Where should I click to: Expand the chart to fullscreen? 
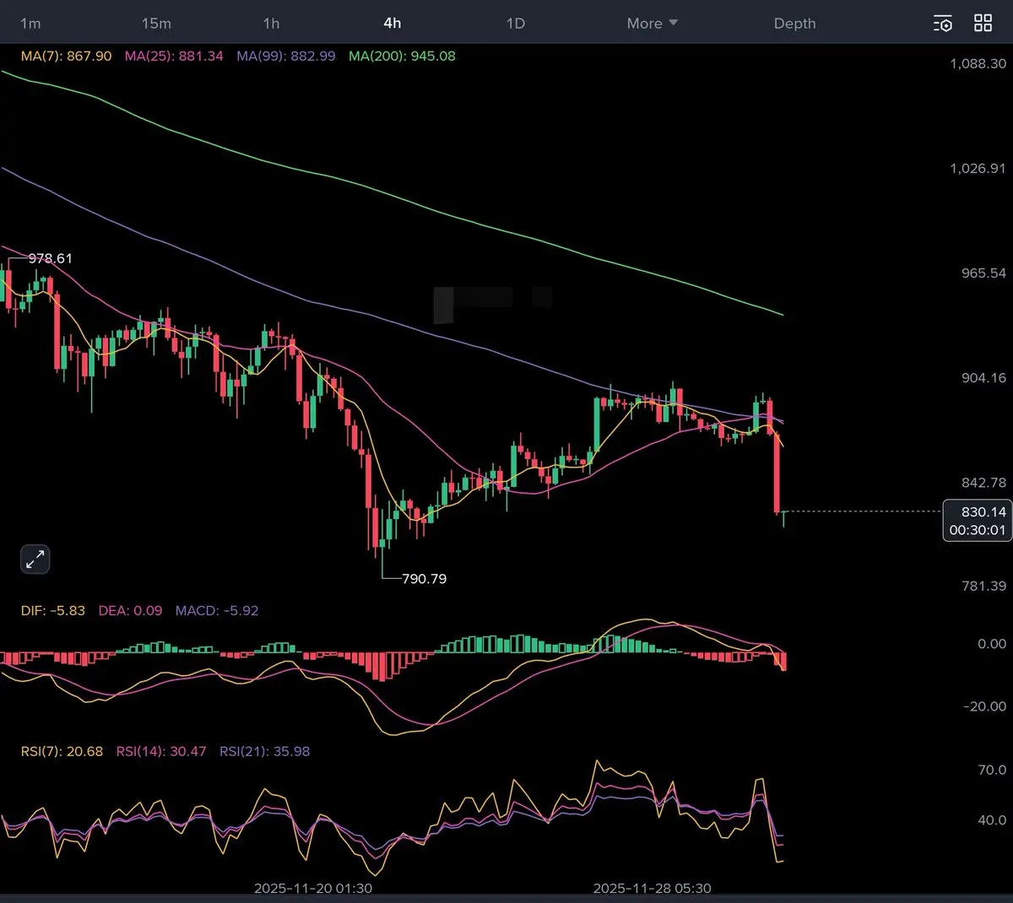35,559
